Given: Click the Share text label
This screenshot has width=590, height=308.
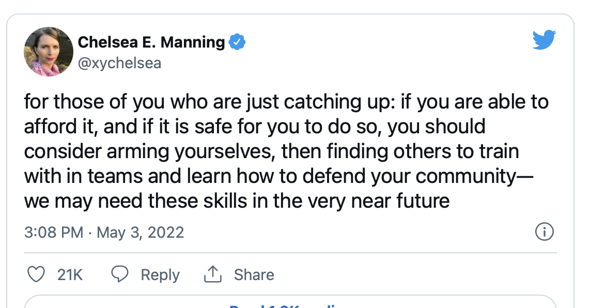Looking at the screenshot, I should [x=254, y=274].
